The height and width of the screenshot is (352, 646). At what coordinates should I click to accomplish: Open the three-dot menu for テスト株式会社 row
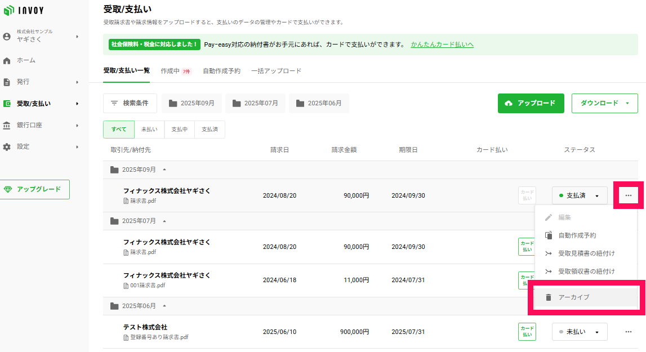[629, 332]
